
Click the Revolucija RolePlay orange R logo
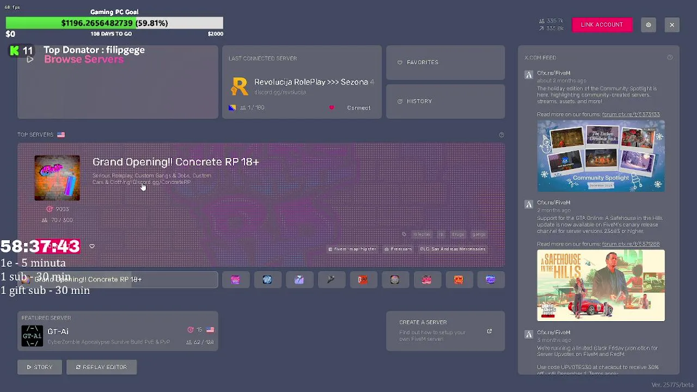tap(239, 86)
